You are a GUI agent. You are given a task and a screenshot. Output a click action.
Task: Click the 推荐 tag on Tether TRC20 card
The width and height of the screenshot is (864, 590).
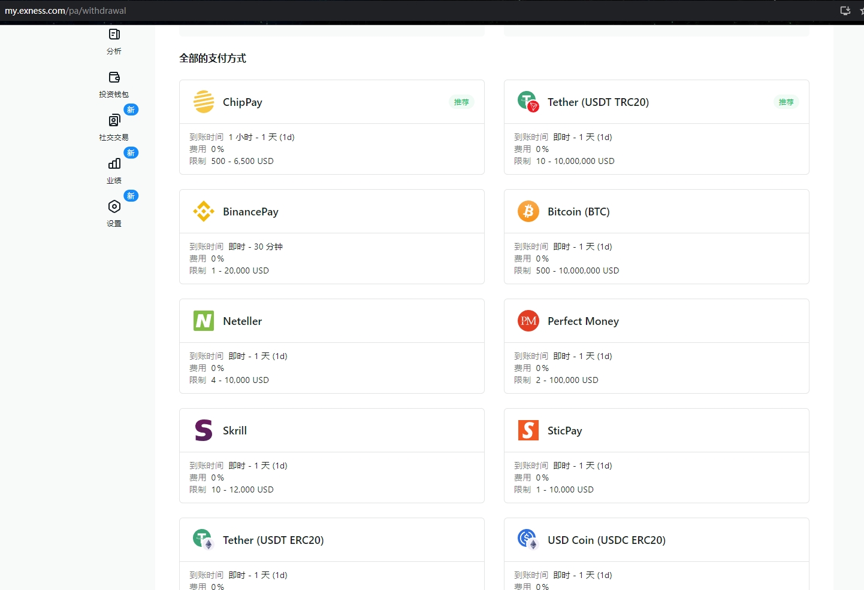786,102
